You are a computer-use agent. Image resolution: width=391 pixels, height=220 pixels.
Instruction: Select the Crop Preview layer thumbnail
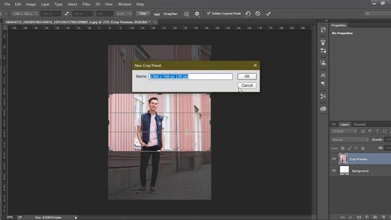(x=343, y=159)
